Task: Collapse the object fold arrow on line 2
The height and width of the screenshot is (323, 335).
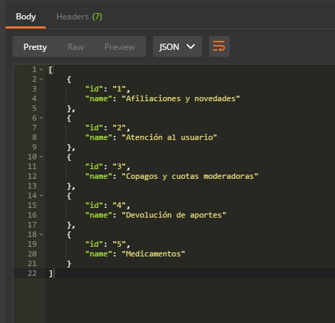Action: (41, 79)
